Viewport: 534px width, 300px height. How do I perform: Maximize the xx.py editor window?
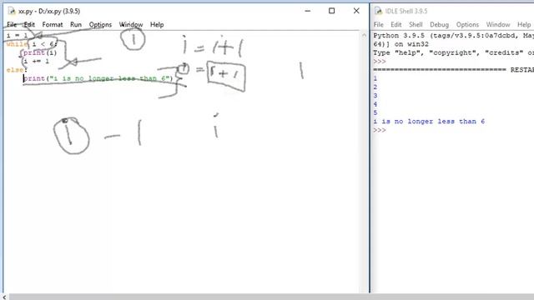tap(332, 11)
